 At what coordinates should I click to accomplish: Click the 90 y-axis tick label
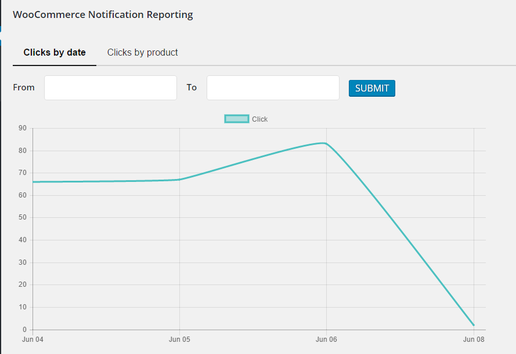pos(23,128)
